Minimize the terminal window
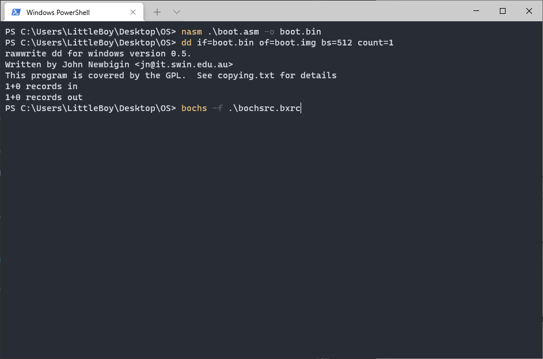The height and width of the screenshot is (359, 543). [476, 11]
